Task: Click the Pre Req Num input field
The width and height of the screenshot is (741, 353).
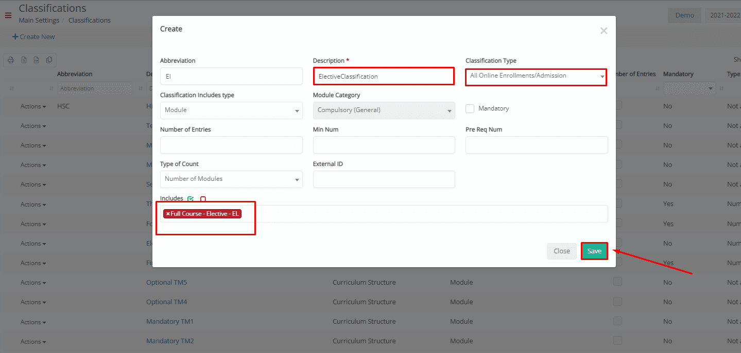Action: (537, 145)
